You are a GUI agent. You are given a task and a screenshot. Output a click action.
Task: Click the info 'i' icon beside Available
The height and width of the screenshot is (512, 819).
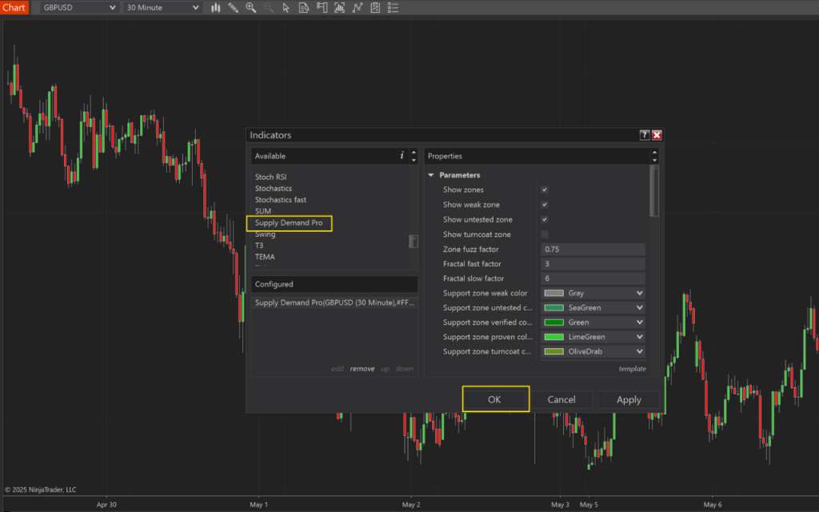402,156
